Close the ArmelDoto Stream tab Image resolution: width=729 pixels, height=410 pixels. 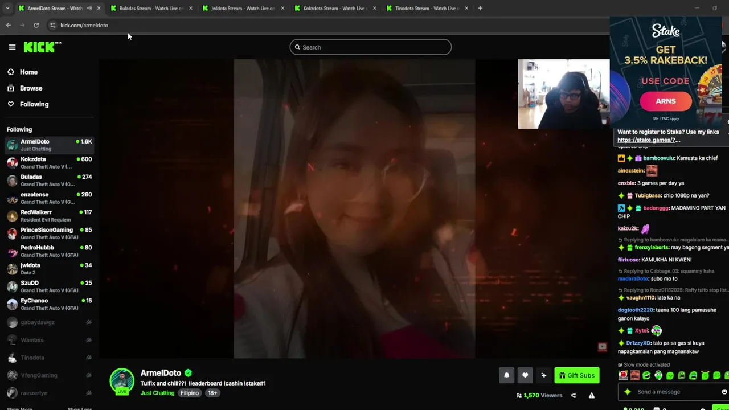[99, 8]
